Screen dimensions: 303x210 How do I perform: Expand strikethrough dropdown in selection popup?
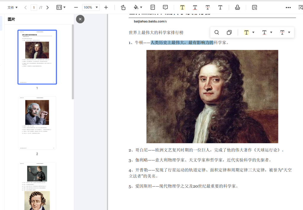click(x=289, y=32)
